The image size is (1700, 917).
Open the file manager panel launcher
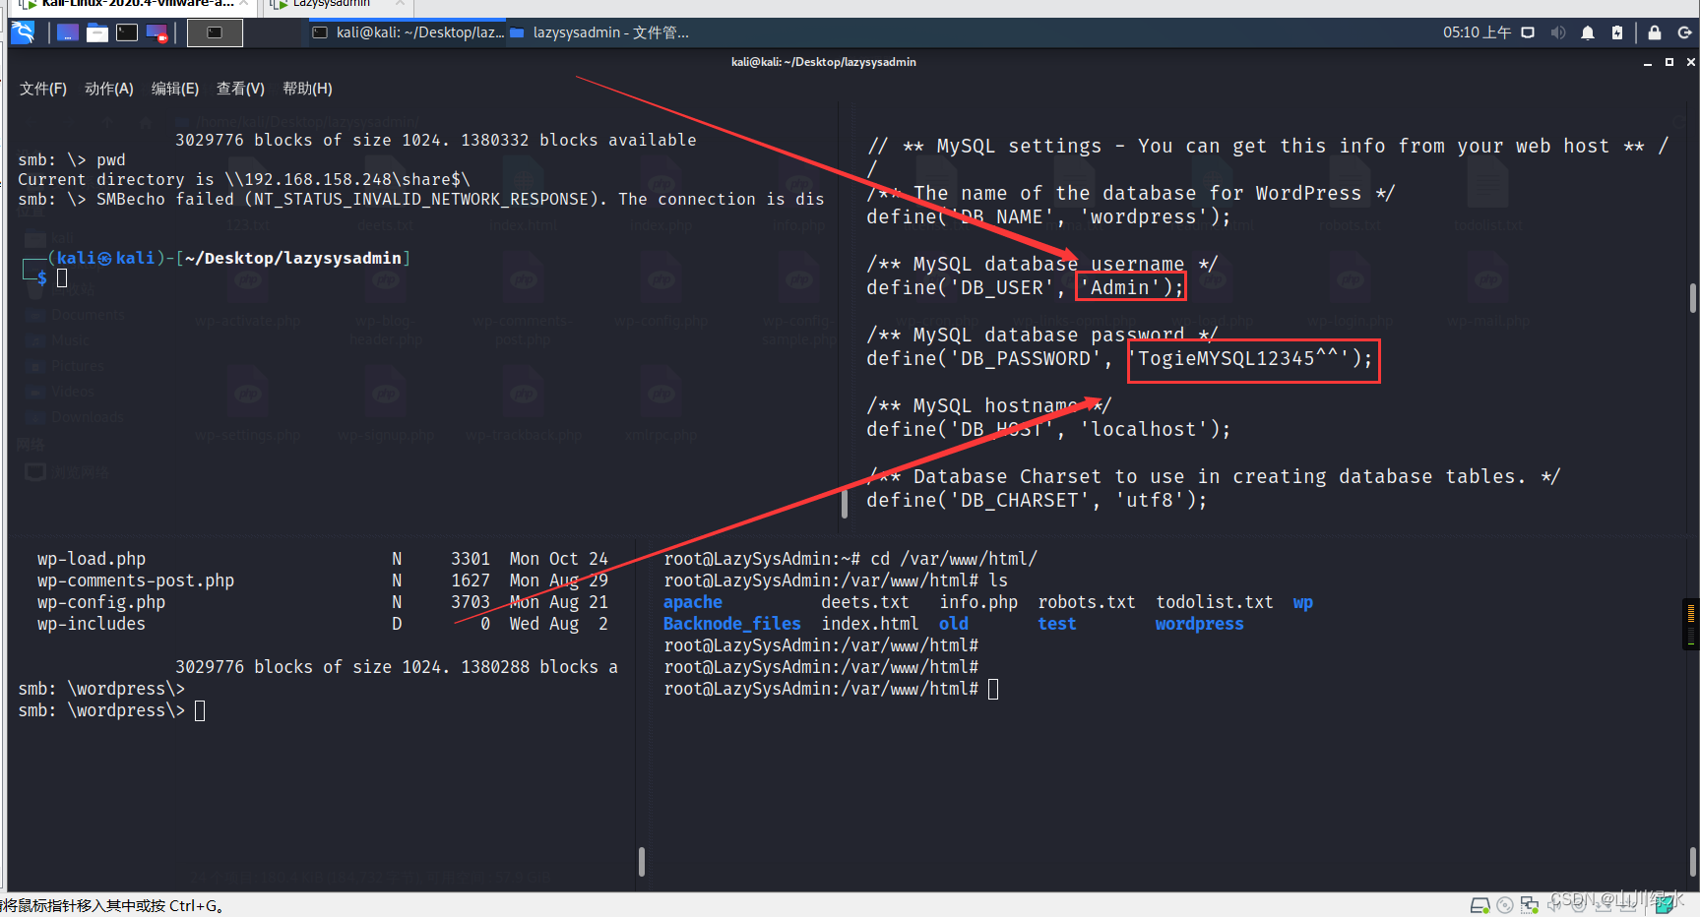coord(96,32)
